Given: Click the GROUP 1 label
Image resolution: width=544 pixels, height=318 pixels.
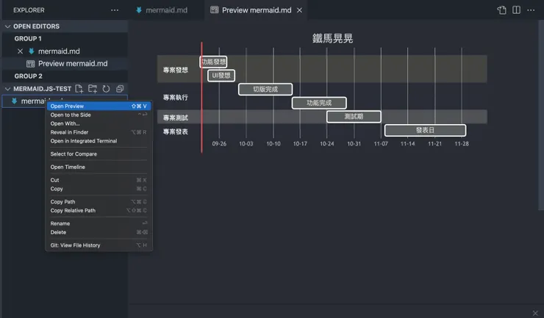Looking at the screenshot, I should click(x=28, y=38).
